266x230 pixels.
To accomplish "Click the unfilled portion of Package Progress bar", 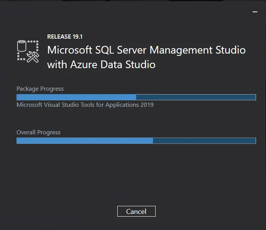I will (x=195, y=97).
